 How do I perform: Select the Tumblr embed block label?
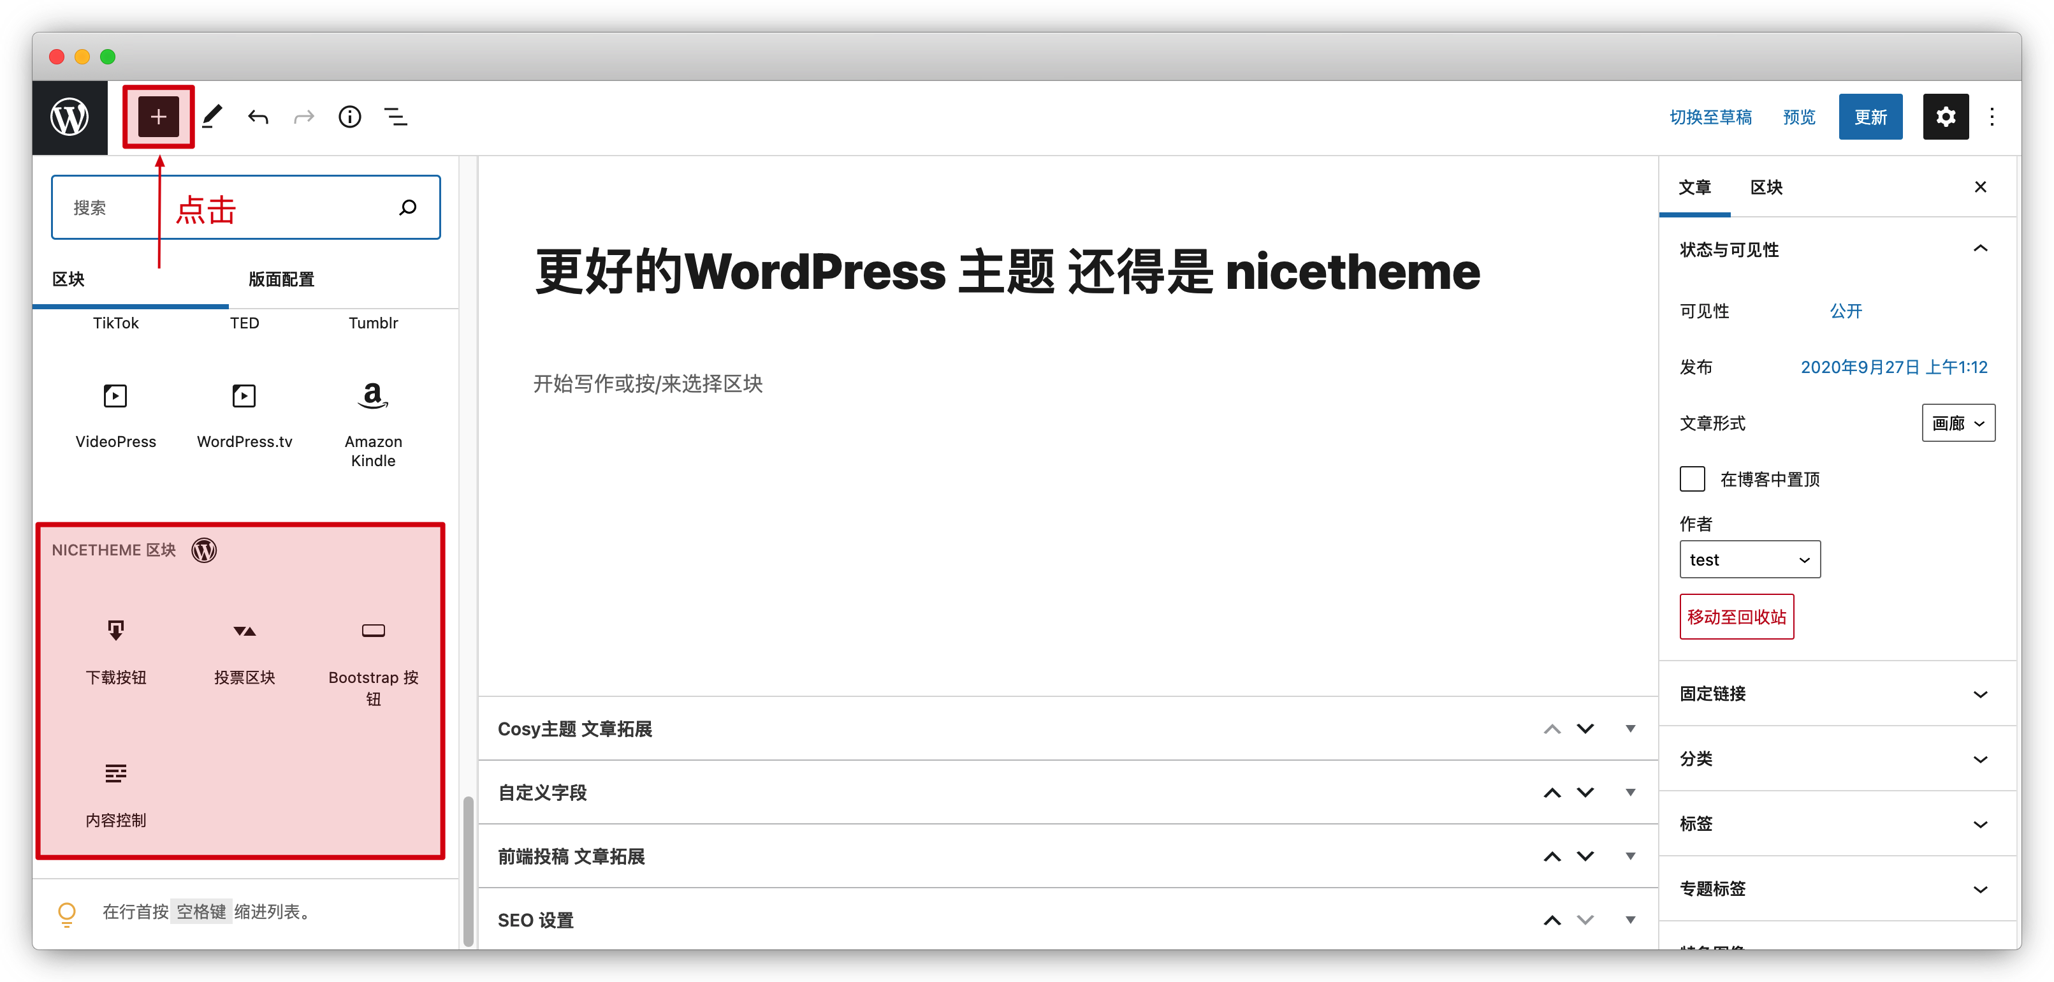pyautogui.click(x=373, y=322)
